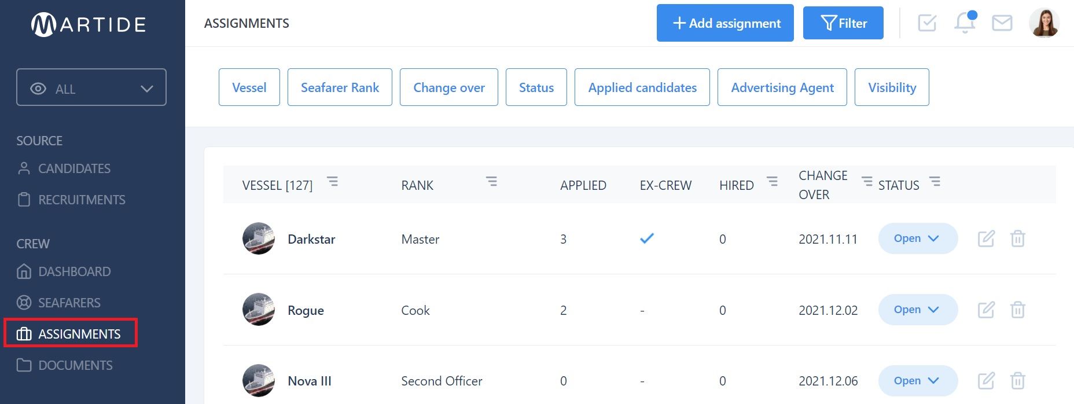
Task: Filter by Seafarer Rank
Action: 340,87
